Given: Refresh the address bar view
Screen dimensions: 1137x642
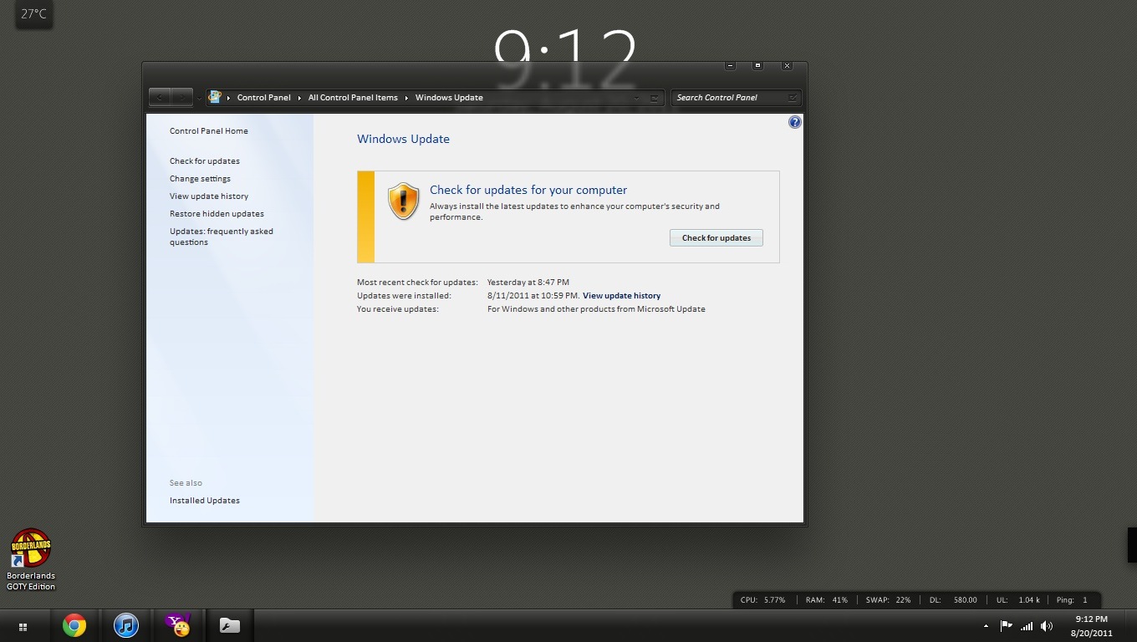Looking at the screenshot, I should coord(656,98).
